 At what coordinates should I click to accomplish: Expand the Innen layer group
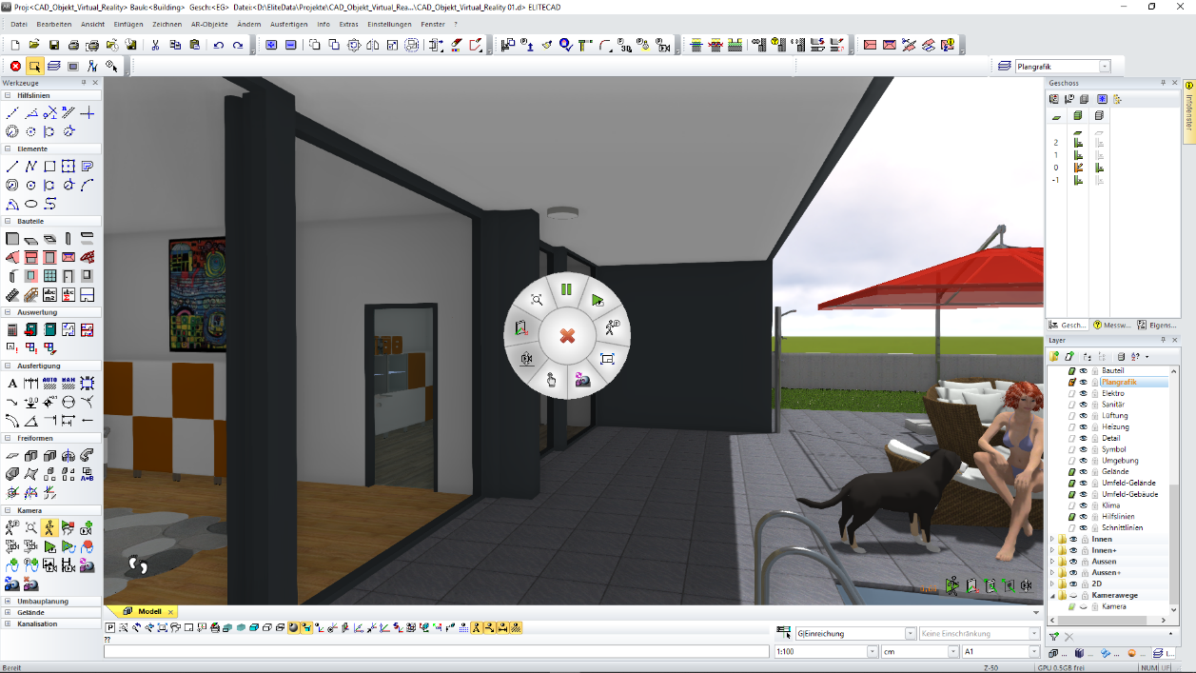[x=1052, y=540]
